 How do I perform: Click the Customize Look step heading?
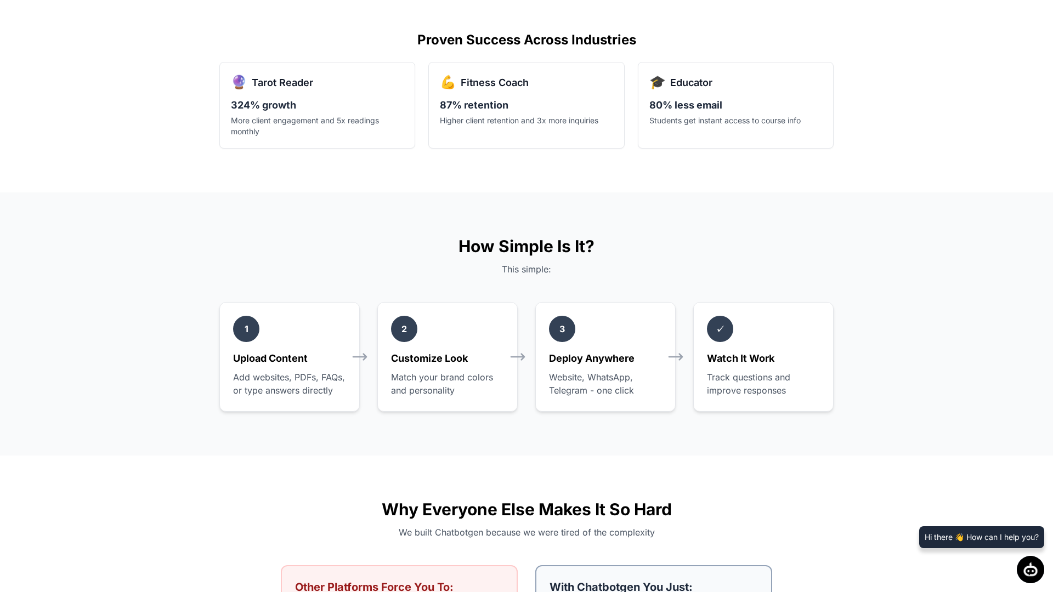pyautogui.click(x=429, y=358)
